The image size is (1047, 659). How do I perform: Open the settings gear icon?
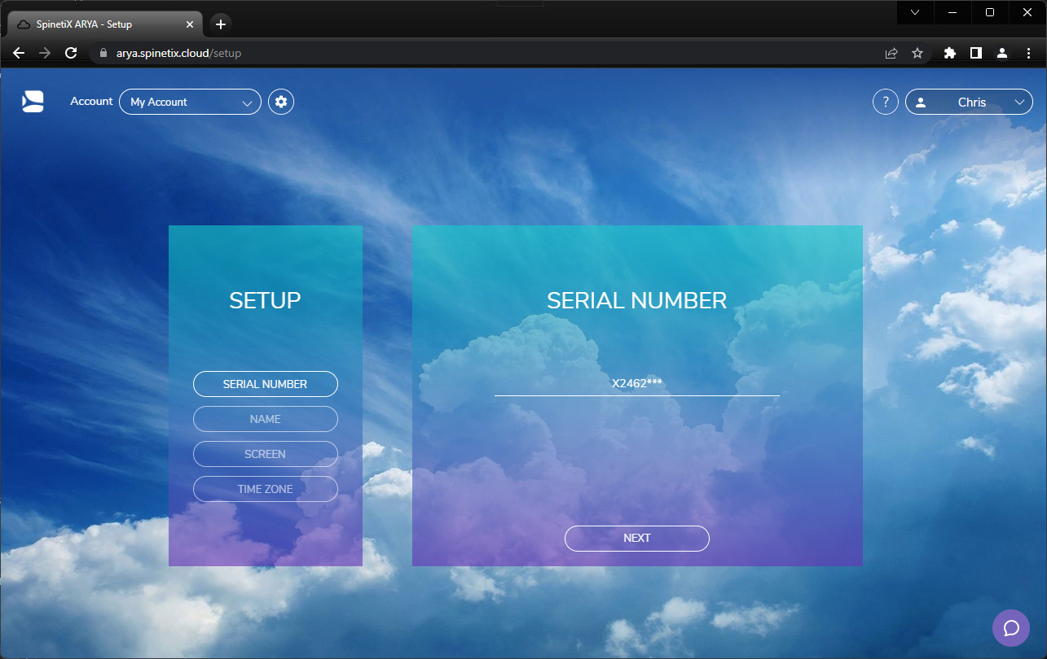coord(280,101)
